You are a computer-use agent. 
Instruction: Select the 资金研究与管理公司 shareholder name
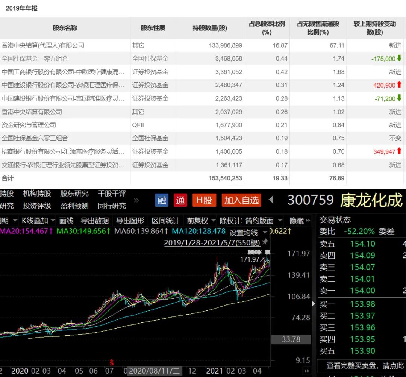pyautogui.click(x=29, y=125)
